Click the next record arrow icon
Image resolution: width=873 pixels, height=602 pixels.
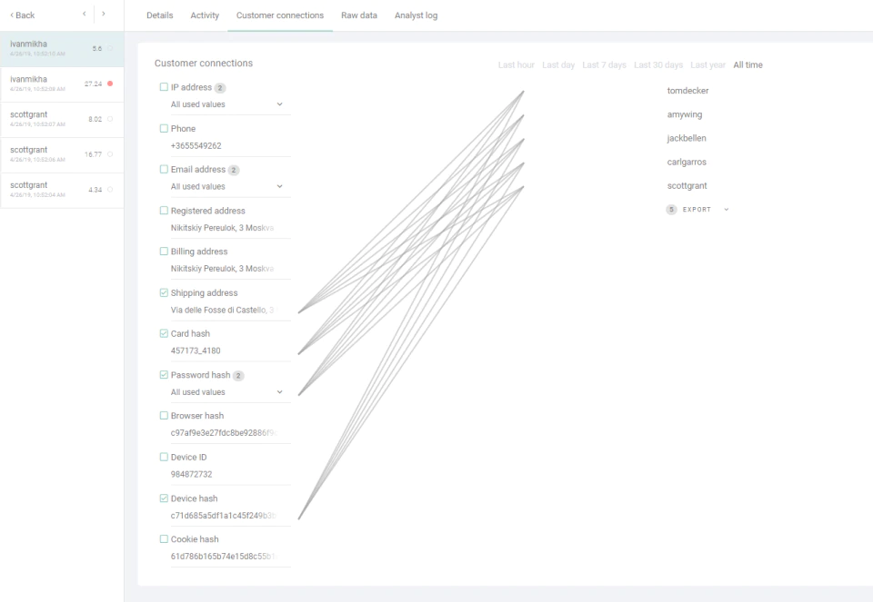pyautogui.click(x=104, y=14)
